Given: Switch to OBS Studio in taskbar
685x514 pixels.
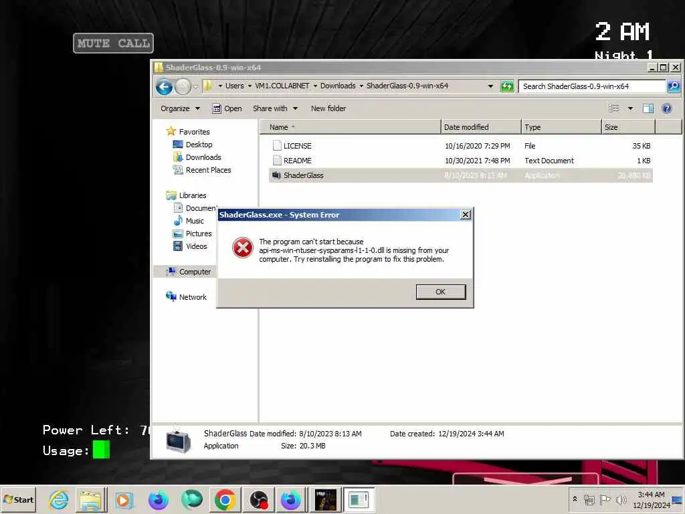Looking at the screenshot, I should pyautogui.click(x=259, y=499).
